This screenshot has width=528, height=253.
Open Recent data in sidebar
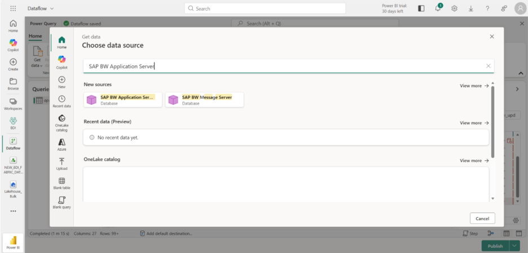61,101
